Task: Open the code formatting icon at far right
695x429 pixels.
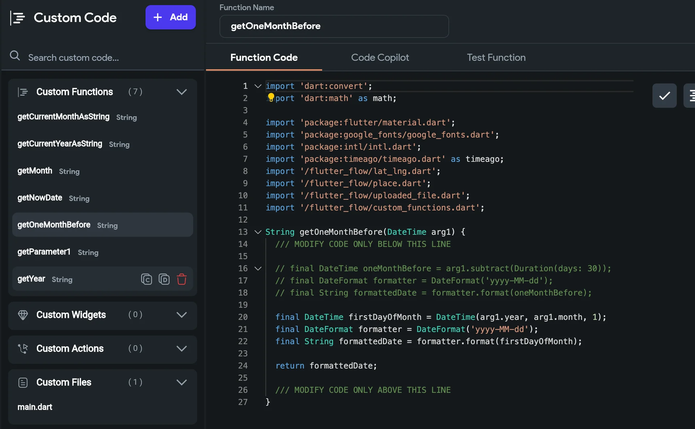Action: pos(691,96)
